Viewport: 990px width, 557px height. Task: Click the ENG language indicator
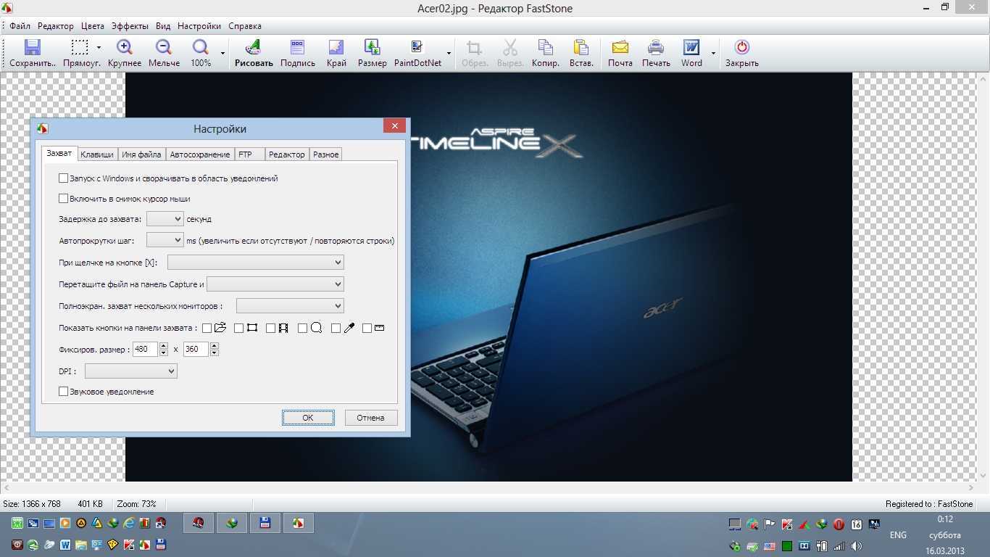point(898,535)
